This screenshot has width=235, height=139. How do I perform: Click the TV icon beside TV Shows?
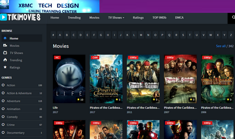pos(5,52)
